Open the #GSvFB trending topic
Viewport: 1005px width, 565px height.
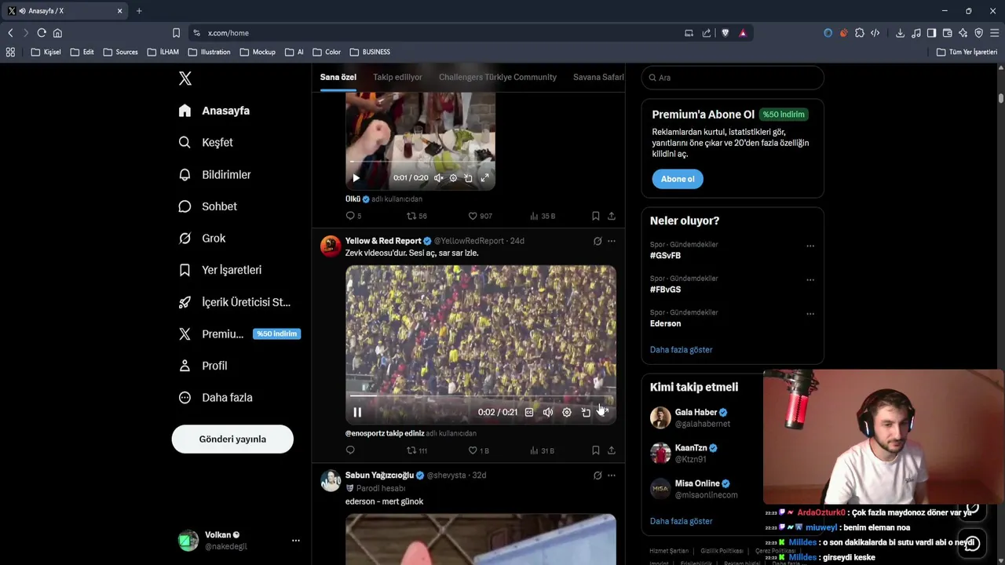665,256
